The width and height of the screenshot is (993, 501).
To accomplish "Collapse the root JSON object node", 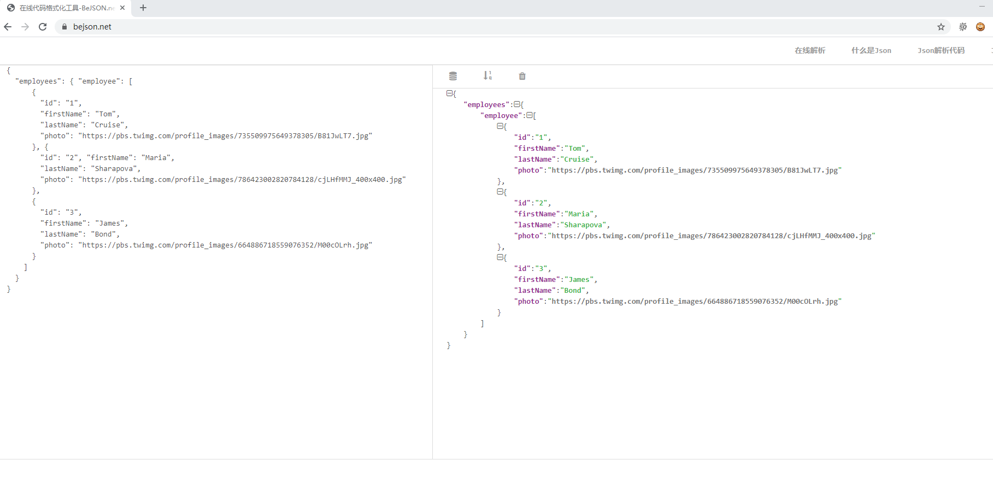I will coord(449,93).
